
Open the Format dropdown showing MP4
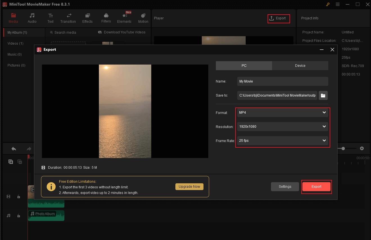(282, 113)
